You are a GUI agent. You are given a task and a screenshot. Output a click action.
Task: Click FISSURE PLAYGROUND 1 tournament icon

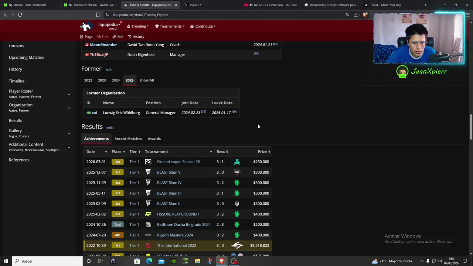(148, 214)
